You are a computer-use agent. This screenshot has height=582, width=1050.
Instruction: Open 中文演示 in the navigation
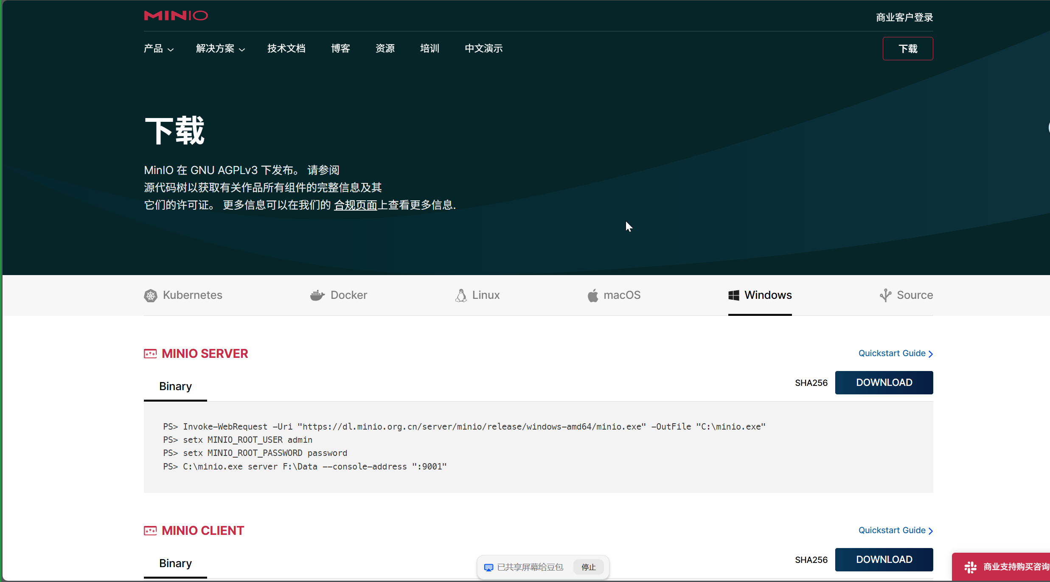coord(484,49)
